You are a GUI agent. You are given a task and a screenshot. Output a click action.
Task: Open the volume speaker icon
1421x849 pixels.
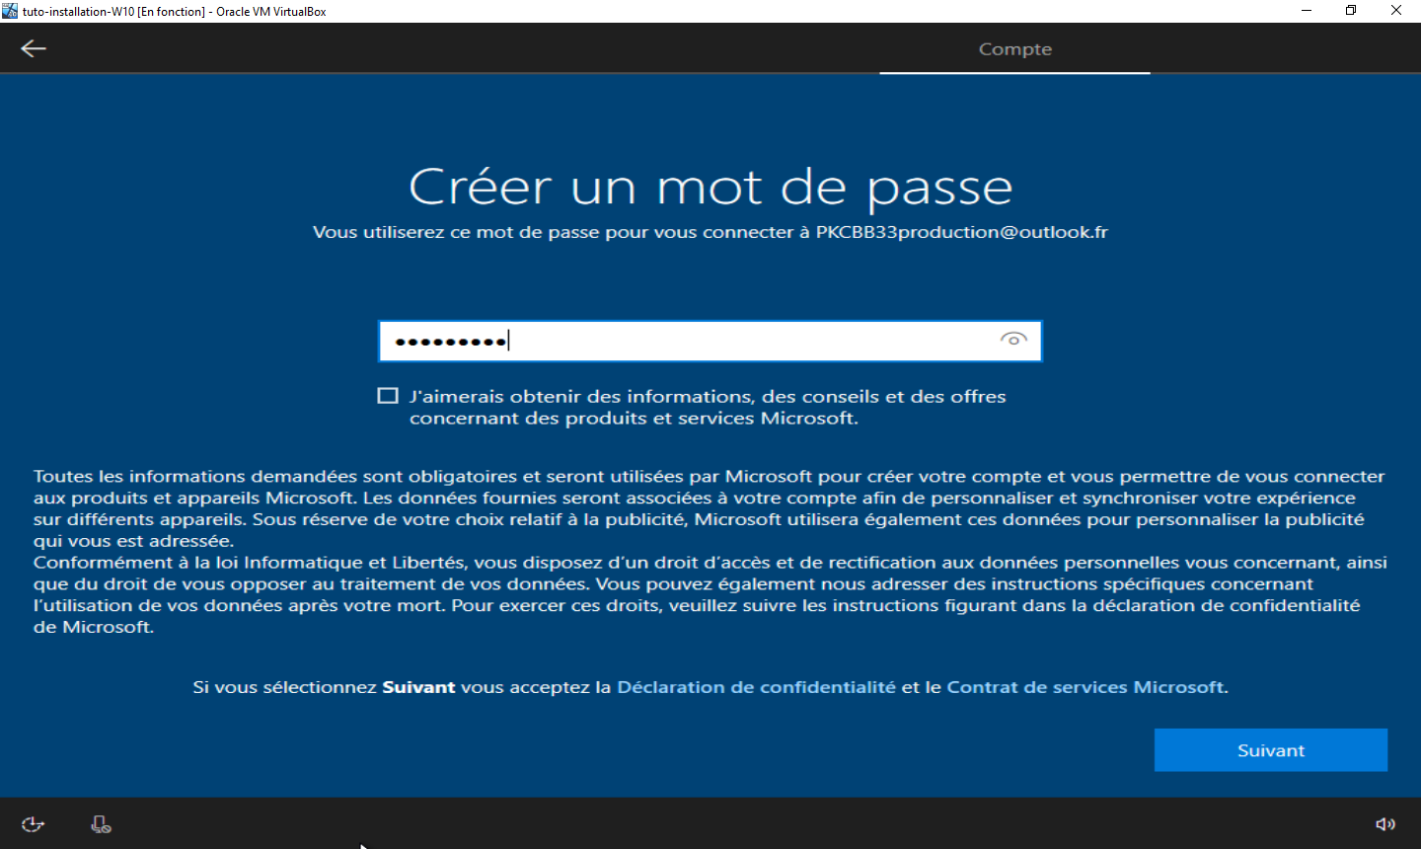(1385, 824)
